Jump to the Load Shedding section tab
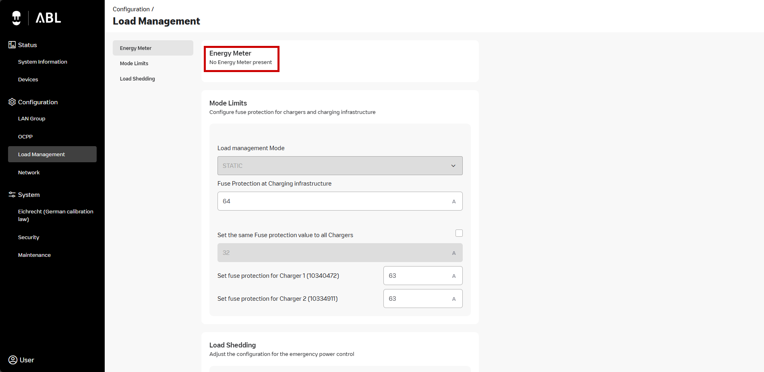The image size is (764, 372). pyautogui.click(x=137, y=79)
